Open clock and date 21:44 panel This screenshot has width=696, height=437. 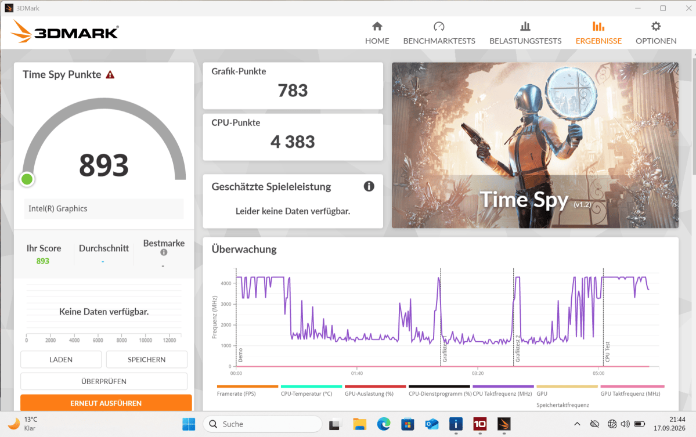pyautogui.click(x=669, y=424)
